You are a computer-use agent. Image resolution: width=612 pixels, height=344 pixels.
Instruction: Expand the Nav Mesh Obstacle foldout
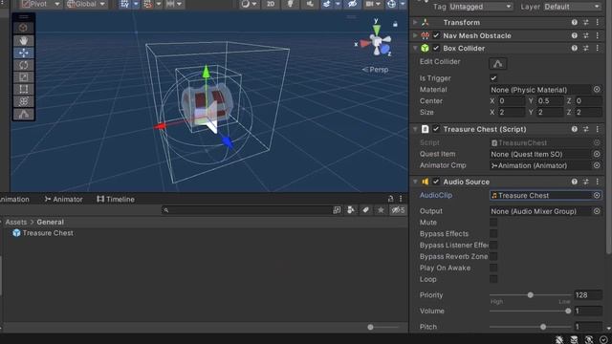pos(415,35)
